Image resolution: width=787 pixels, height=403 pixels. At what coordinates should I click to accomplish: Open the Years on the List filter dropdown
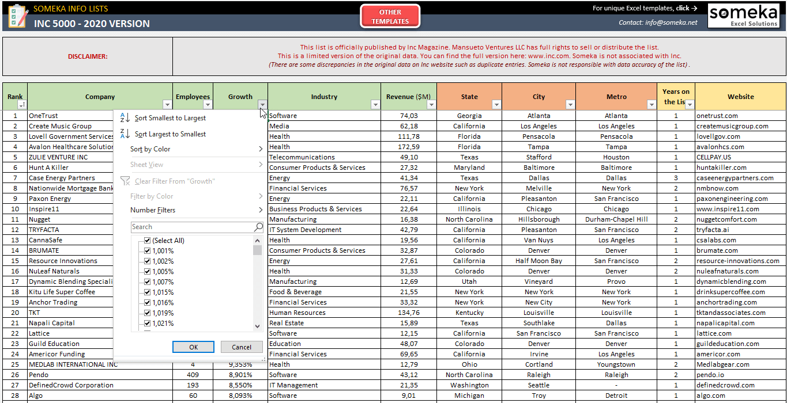click(x=690, y=105)
